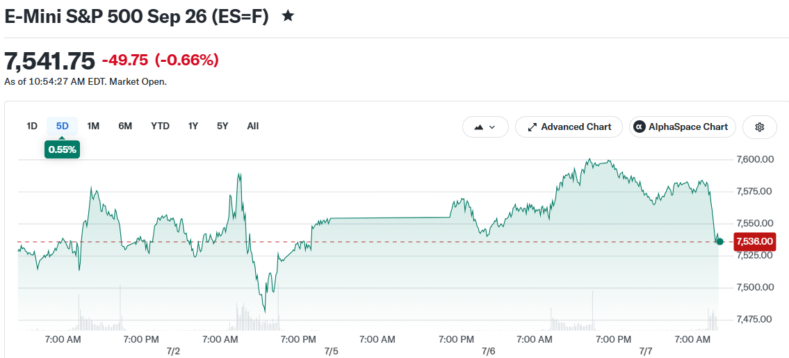Open the Advanced Chart
The image size is (789, 358).
(569, 127)
